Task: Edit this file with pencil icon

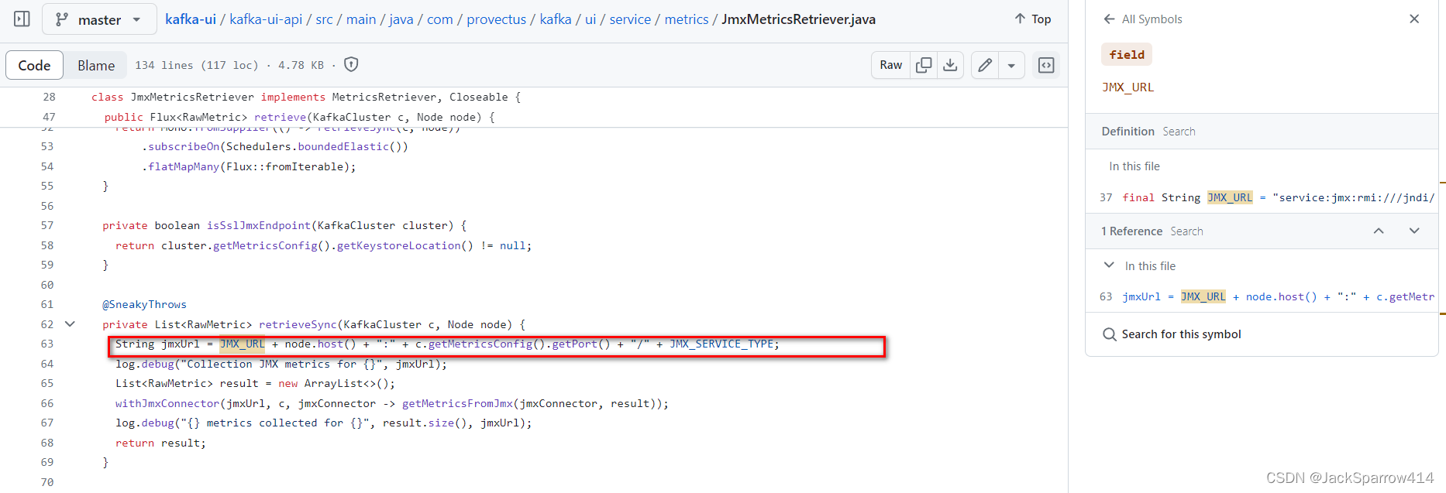Action: [985, 65]
